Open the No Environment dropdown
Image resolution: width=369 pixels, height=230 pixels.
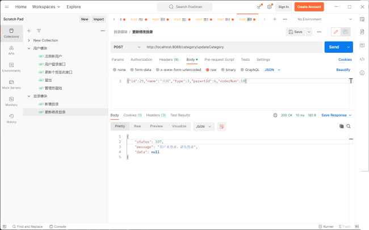(325, 19)
